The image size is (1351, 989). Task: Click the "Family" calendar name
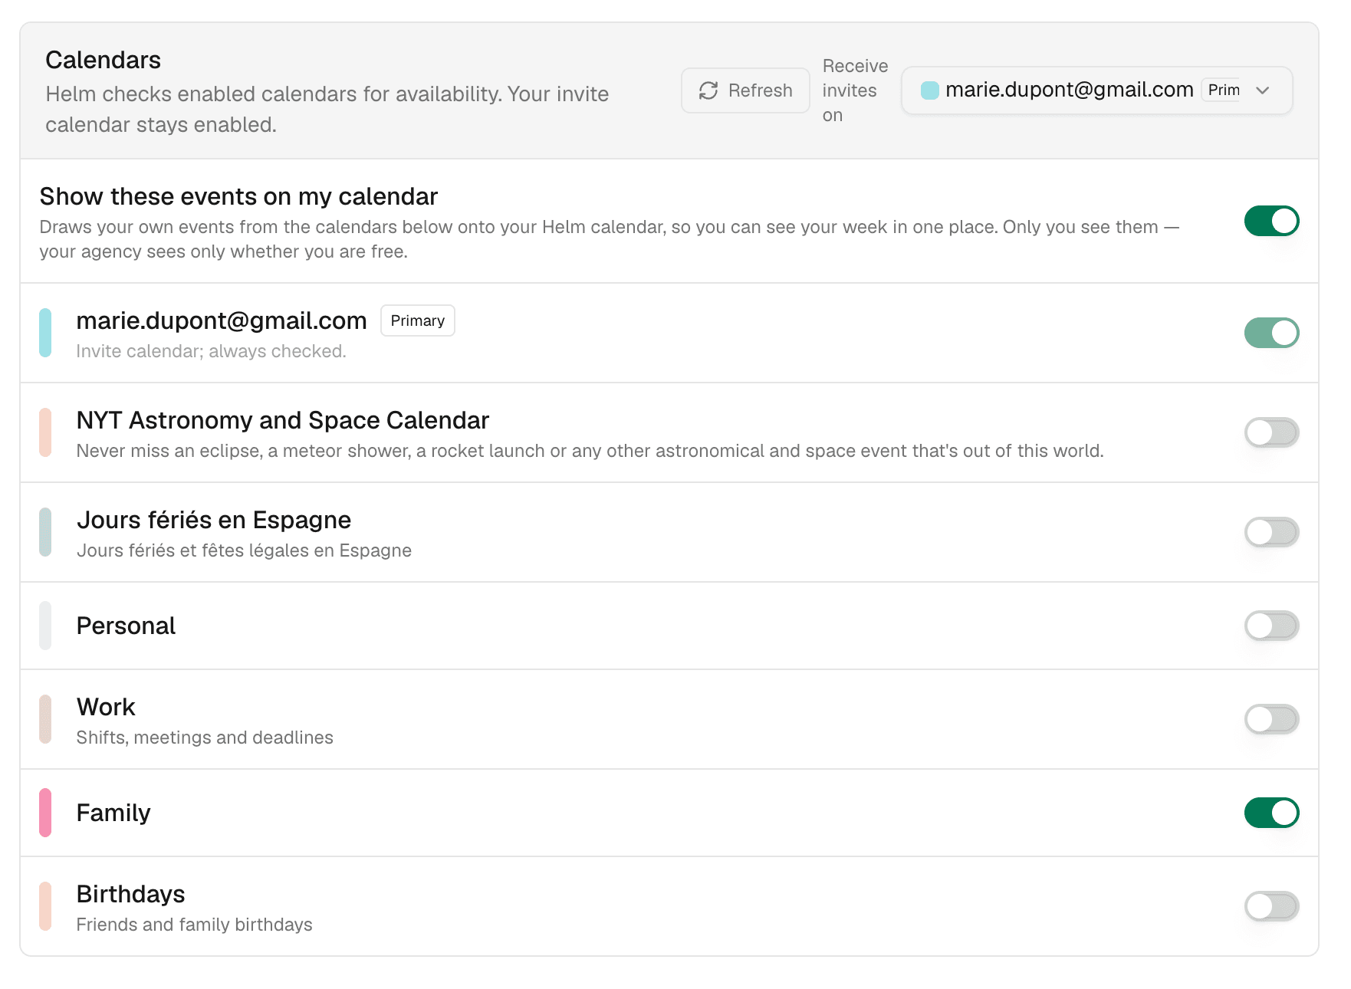tap(113, 813)
